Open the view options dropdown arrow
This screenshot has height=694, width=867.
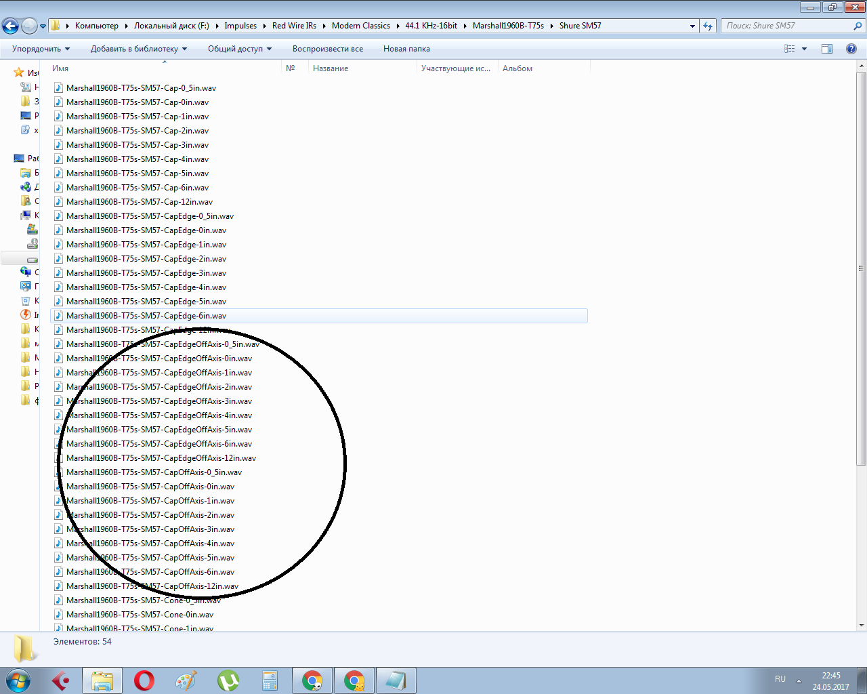804,49
